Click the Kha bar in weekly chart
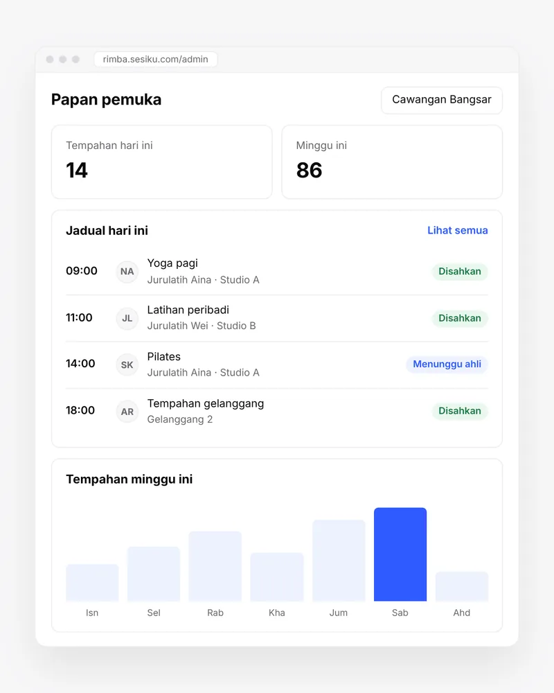 [277, 577]
